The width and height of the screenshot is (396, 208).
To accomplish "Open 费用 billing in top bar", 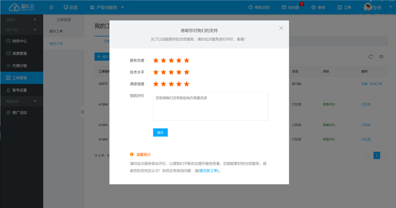I will tap(318, 8).
